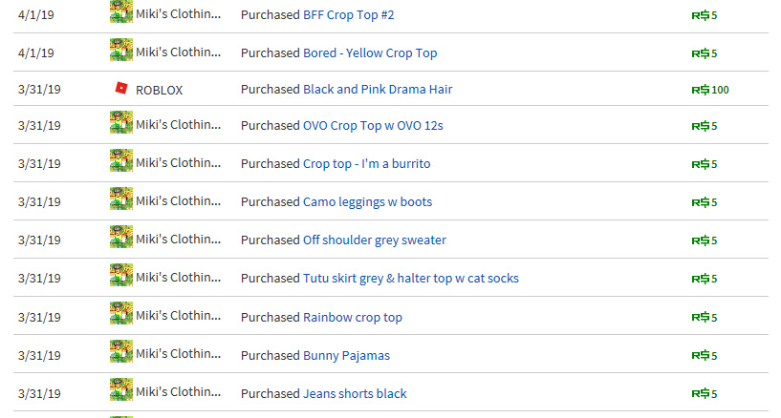Click the ROBLOX seller name
The width and height of the screenshot is (781, 418).
[x=160, y=91]
